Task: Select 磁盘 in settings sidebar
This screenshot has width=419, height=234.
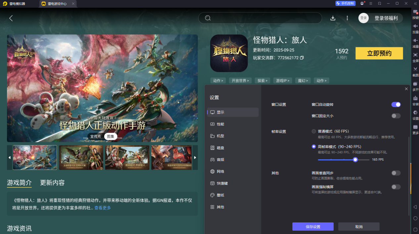Action: (x=233, y=148)
